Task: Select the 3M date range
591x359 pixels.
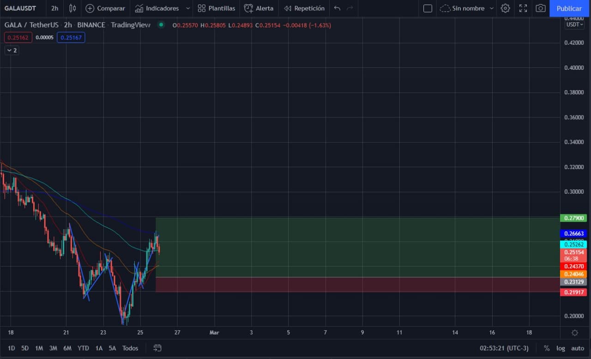Action: point(53,348)
